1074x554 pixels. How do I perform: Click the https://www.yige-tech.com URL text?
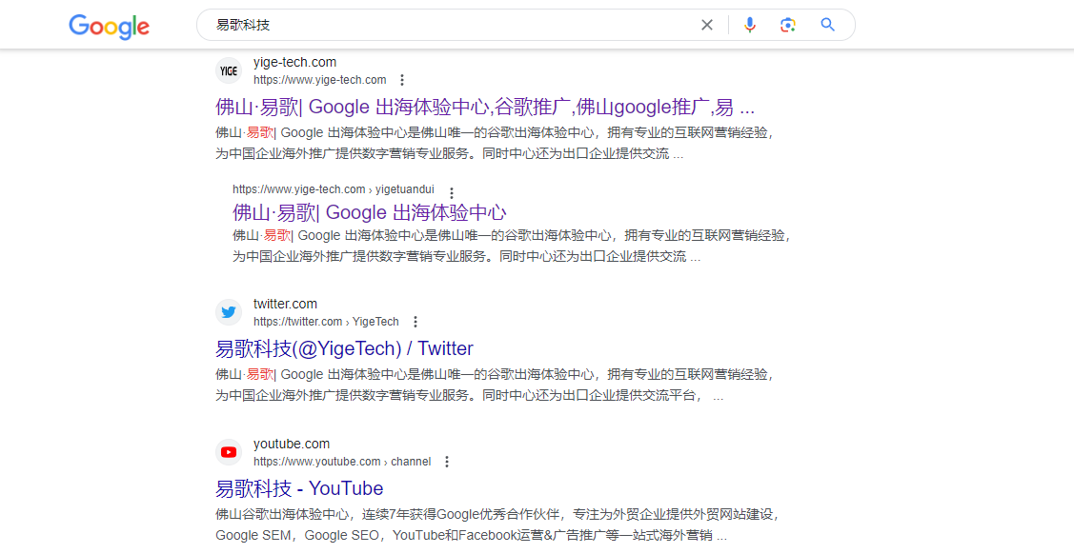pyautogui.click(x=320, y=80)
